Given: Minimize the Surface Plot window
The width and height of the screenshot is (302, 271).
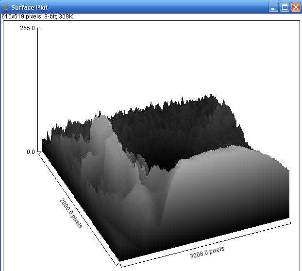Looking at the screenshot, I should pyautogui.click(x=274, y=7).
